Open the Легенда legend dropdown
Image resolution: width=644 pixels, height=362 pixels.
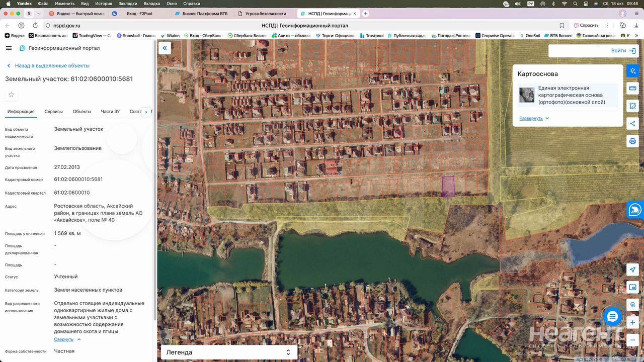229,352
